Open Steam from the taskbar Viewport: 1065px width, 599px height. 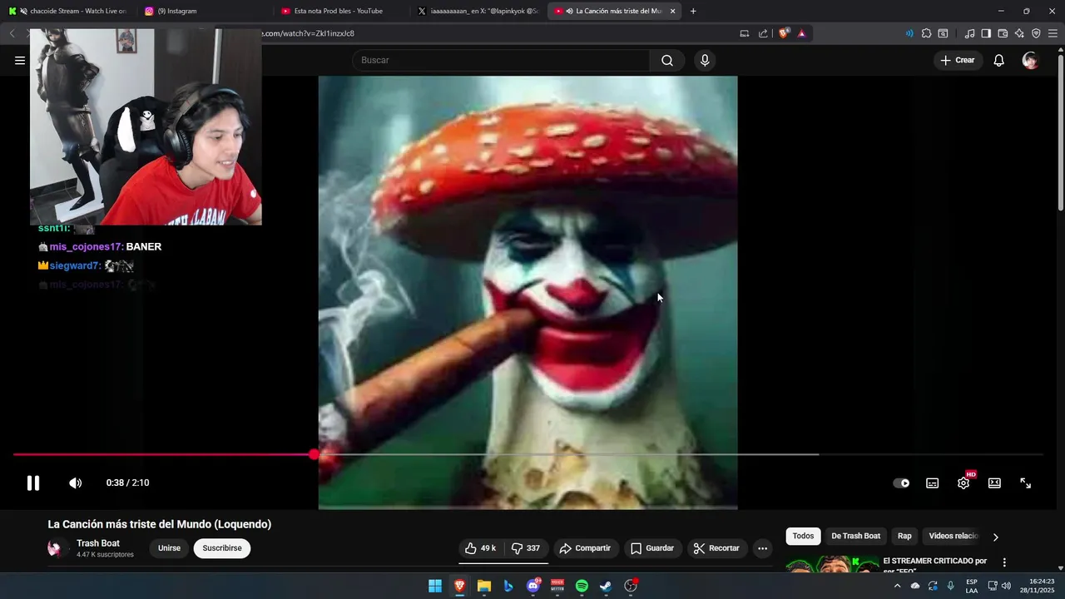606,586
